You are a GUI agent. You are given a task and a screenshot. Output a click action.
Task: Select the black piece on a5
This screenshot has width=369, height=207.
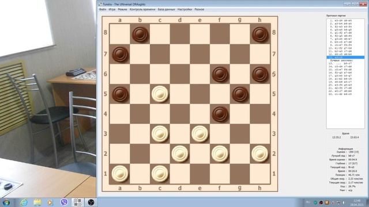[120, 94]
